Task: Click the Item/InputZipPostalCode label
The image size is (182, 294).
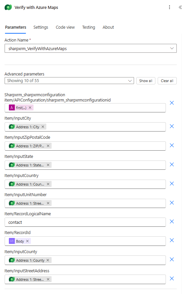Action: (x=27, y=137)
